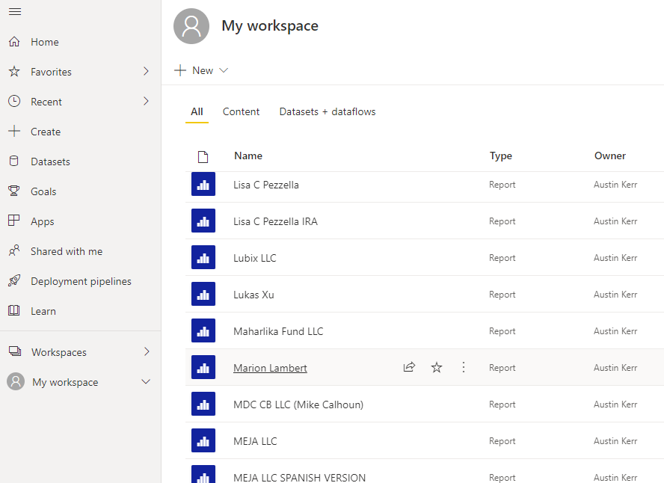Screen dimensions: 664x483
Task: Open the Lisa C Pezzella IRA report
Action: pyautogui.click(x=275, y=221)
